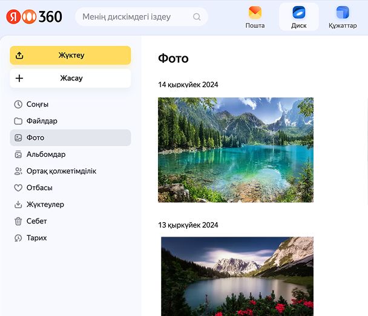This screenshot has width=368, height=316.
Task: Click the 14 қыркүйек 2024 date heading
Action: coord(188,85)
